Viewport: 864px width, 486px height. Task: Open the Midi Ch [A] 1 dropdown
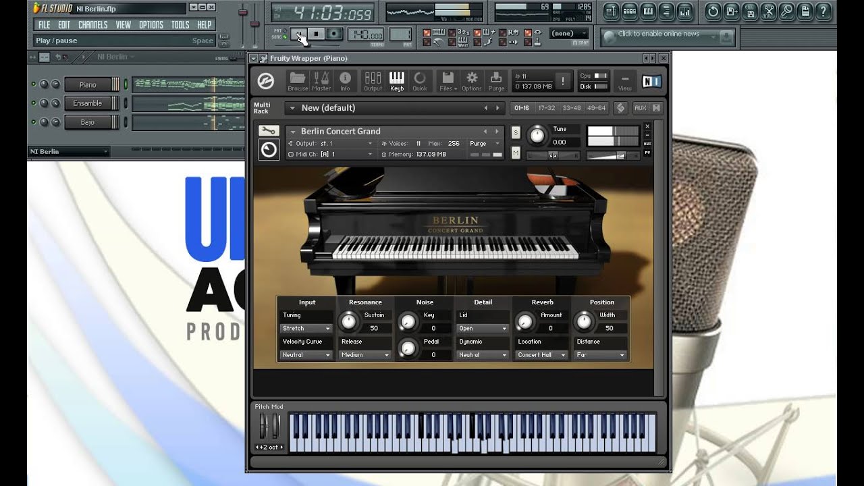(331, 154)
